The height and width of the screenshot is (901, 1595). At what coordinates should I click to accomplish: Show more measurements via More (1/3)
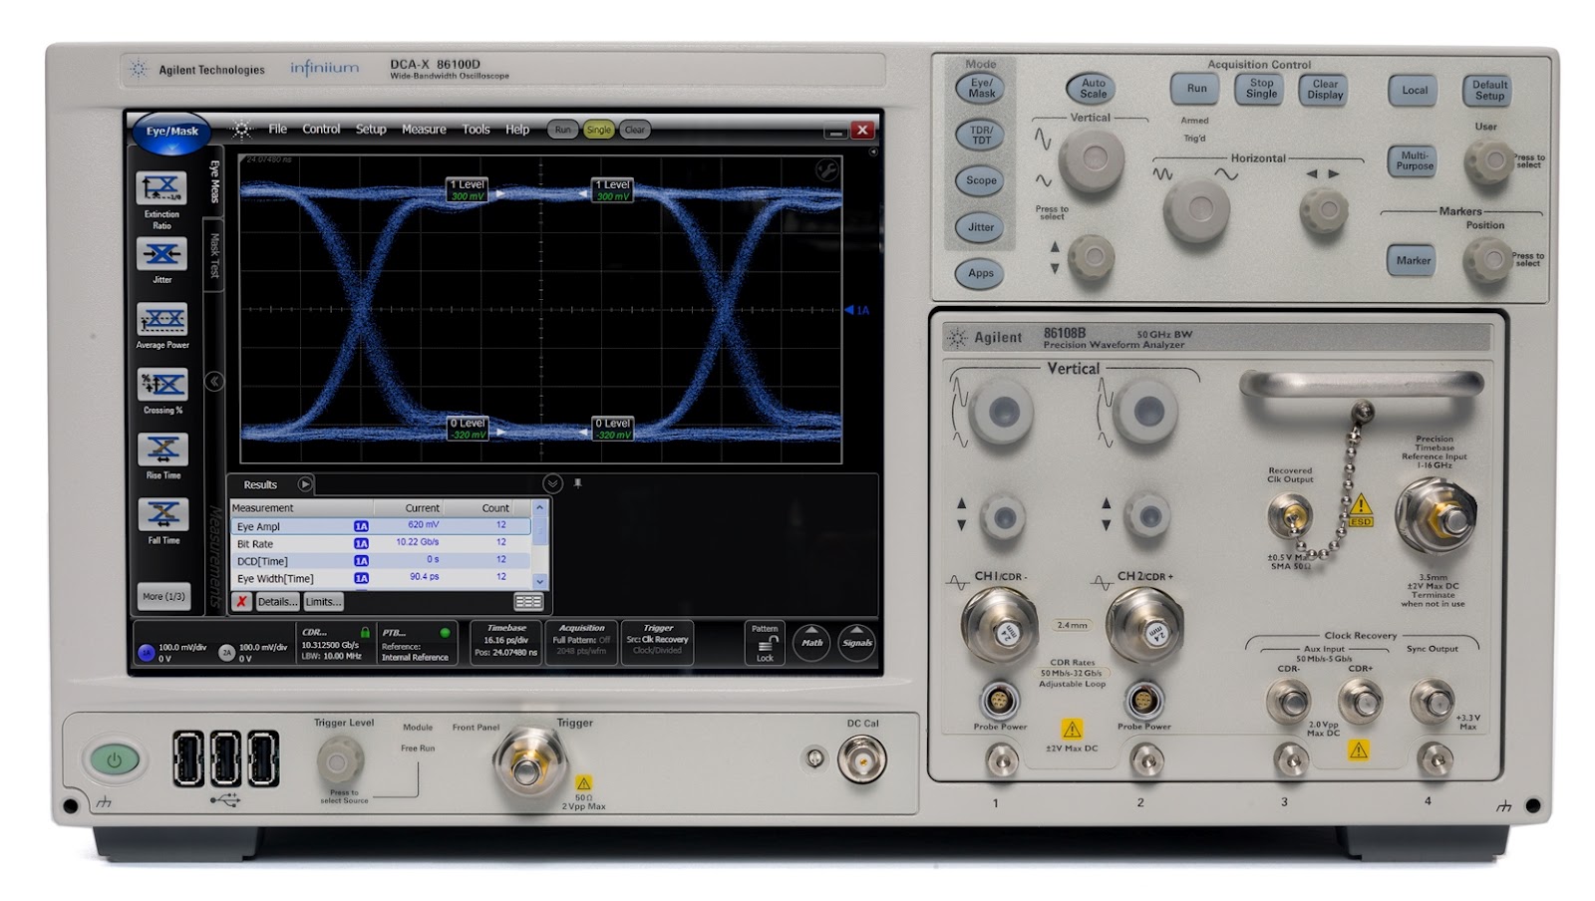pos(163,596)
